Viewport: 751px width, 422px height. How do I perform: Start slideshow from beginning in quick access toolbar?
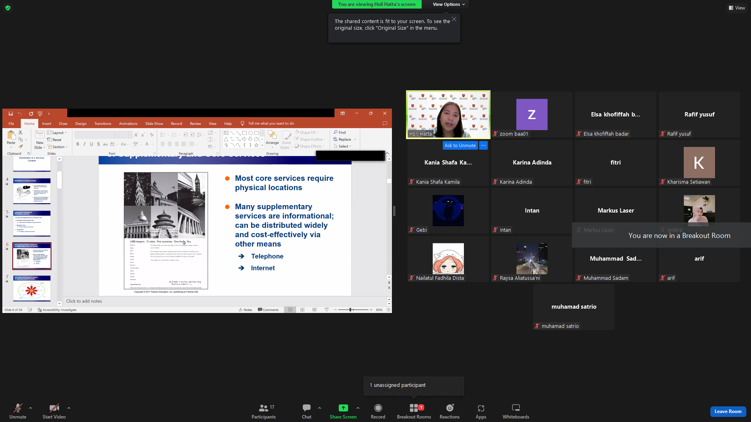(40, 114)
